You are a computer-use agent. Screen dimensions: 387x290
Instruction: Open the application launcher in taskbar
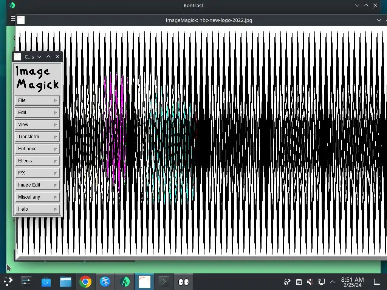tap(8, 282)
